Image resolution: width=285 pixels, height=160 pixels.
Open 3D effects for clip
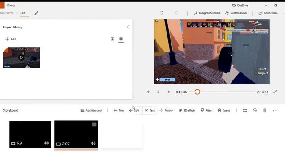(187, 110)
